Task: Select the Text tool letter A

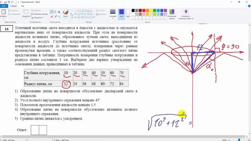Action: (59, 12)
